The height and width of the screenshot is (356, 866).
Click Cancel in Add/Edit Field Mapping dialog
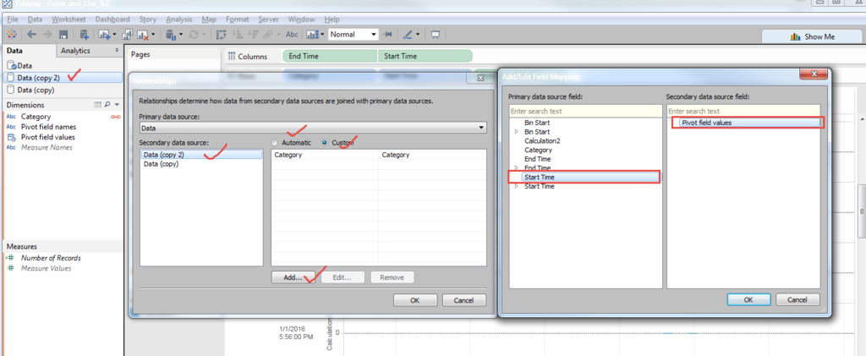click(798, 299)
